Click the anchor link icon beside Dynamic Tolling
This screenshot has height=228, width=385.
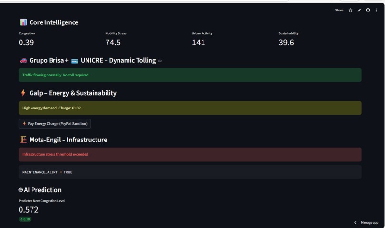click(160, 61)
